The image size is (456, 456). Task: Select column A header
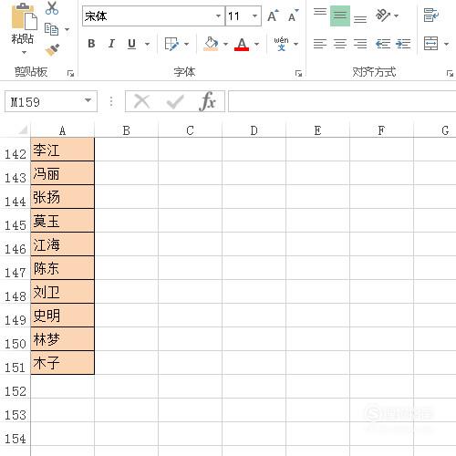point(62,130)
